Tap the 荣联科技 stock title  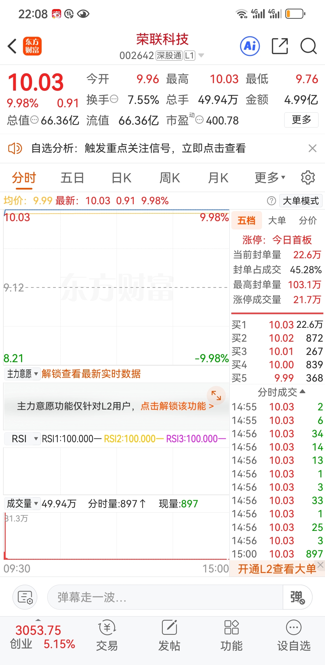(x=162, y=39)
